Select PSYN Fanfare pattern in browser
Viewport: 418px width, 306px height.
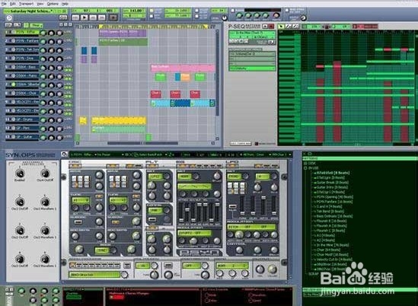coord(334,202)
